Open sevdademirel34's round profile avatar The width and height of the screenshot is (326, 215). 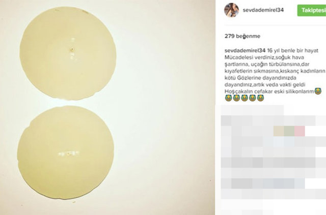coord(231,10)
